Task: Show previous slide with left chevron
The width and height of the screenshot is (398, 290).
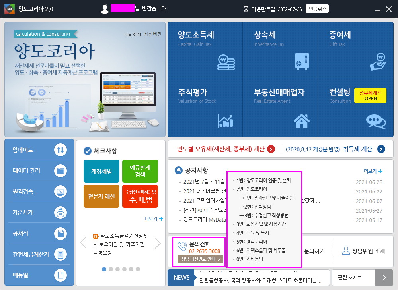Action: [x=83, y=243]
